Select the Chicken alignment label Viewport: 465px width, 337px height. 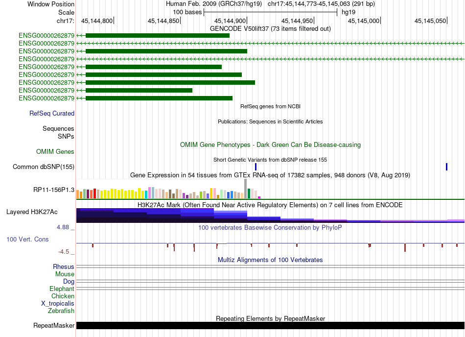pyautogui.click(x=63, y=296)
